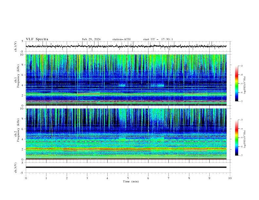The height and width of the screenshot is (200, 259).
Task: Click the ch.1 "Frequency (kHz)" axis label
Action: click(x=18, y=76)
